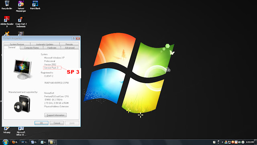Switch to the Automatic Updates tab
The width and height of the screenshot is (257, 145).
[45, 44]
